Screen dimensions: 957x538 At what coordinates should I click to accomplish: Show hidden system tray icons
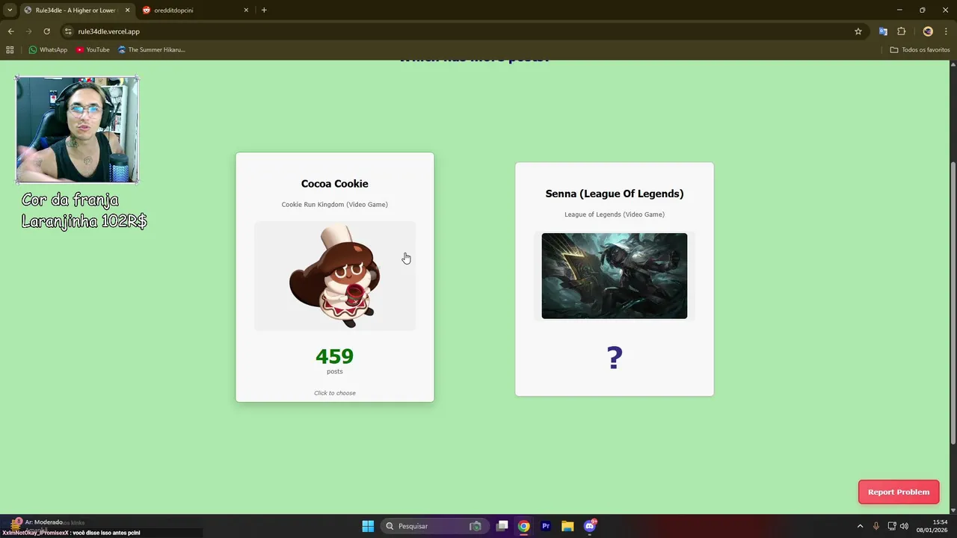860,526
